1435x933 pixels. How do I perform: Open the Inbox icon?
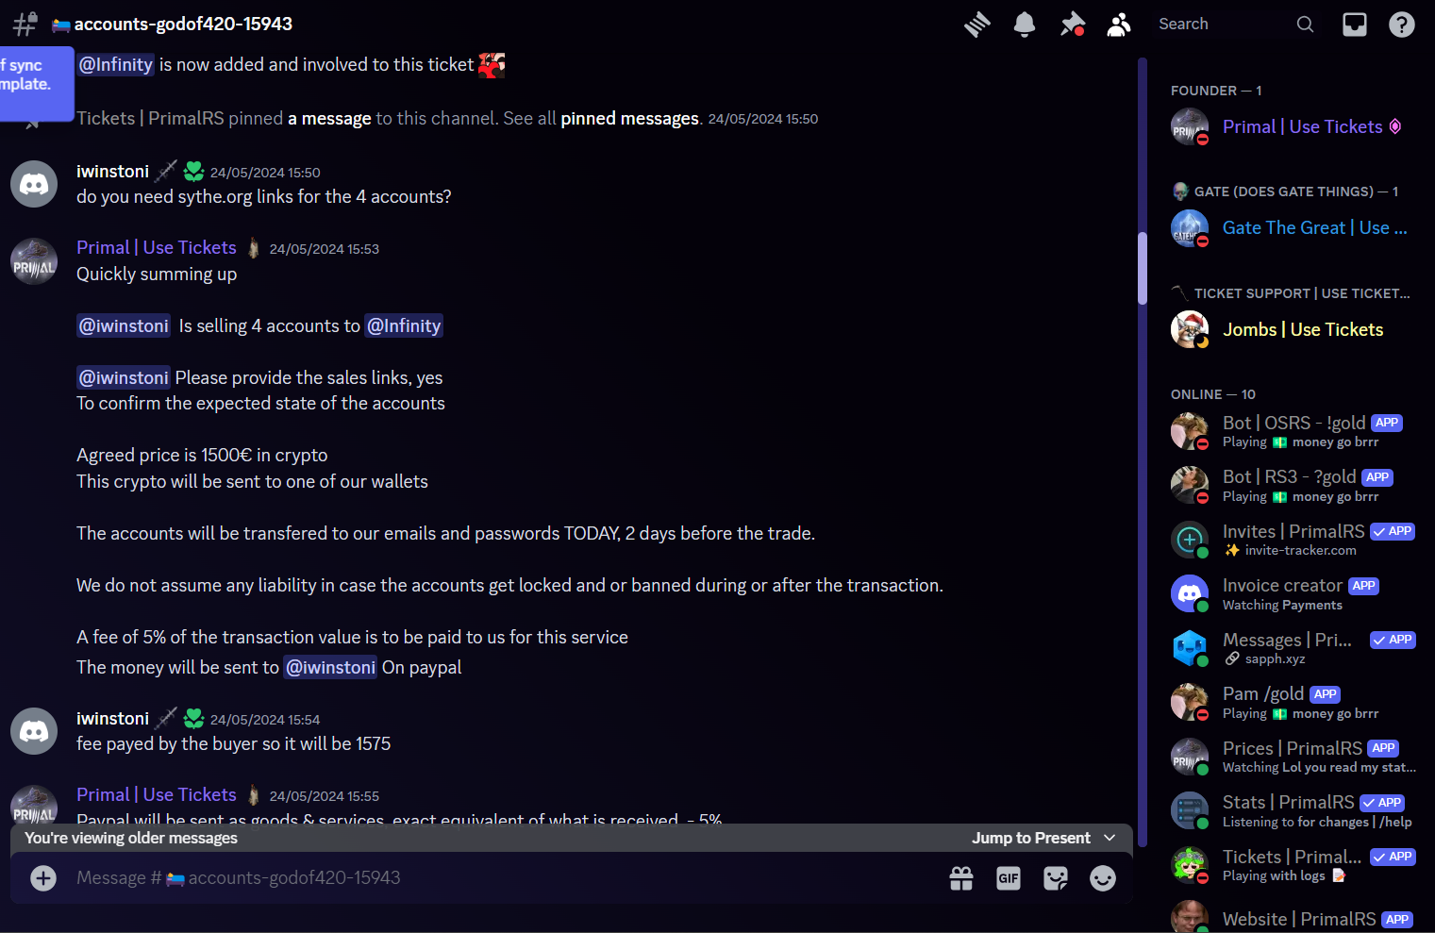(x=1355, y=25)
